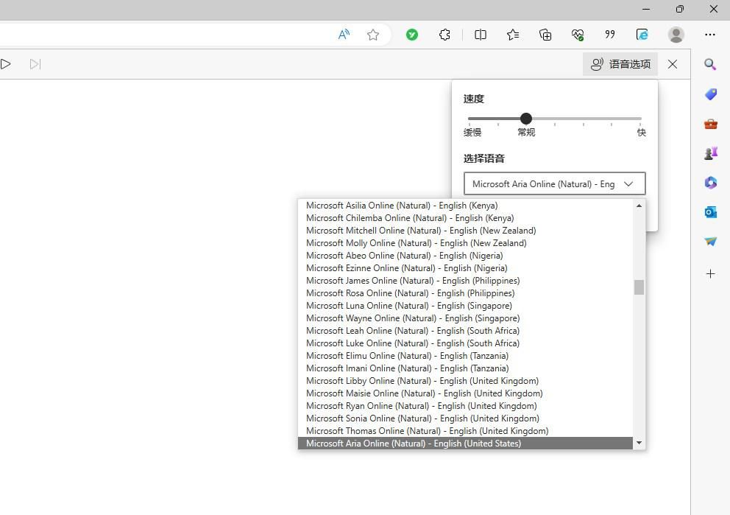
Task: Add this page to favorites via star icon
Action: pyautogui.click(x=373, y=35)
